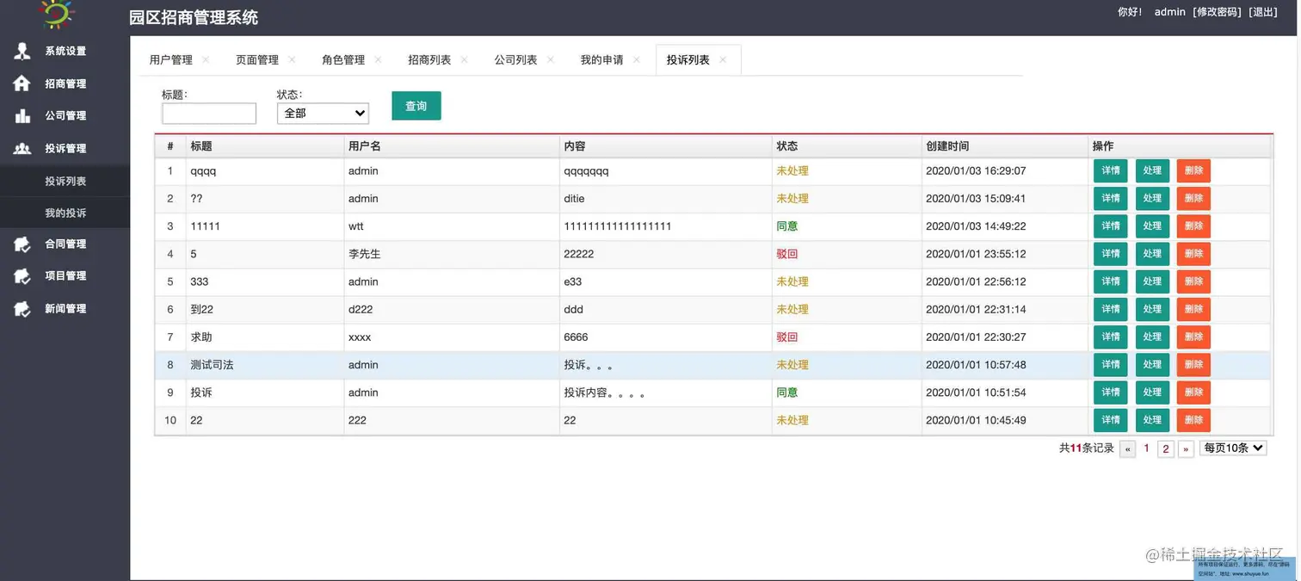Click the 公司管理 chart icon in sidebar
The height and width of the screenshot is (581, 1301).
[x=22, y=115]
